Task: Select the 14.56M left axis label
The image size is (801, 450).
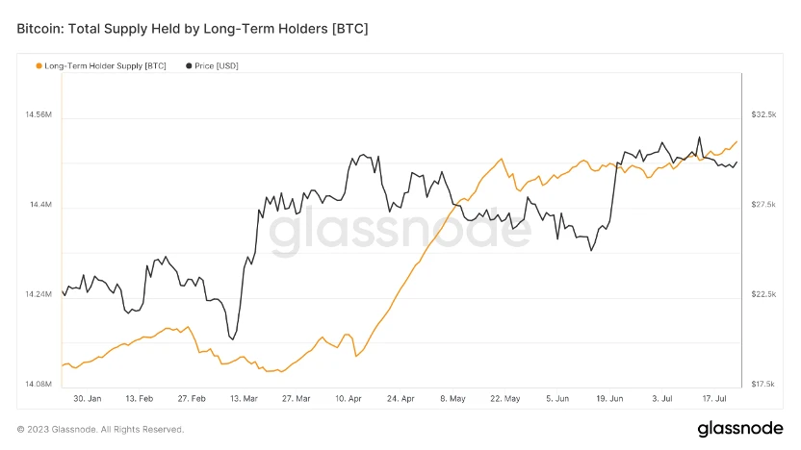Action: coord(39,115)
